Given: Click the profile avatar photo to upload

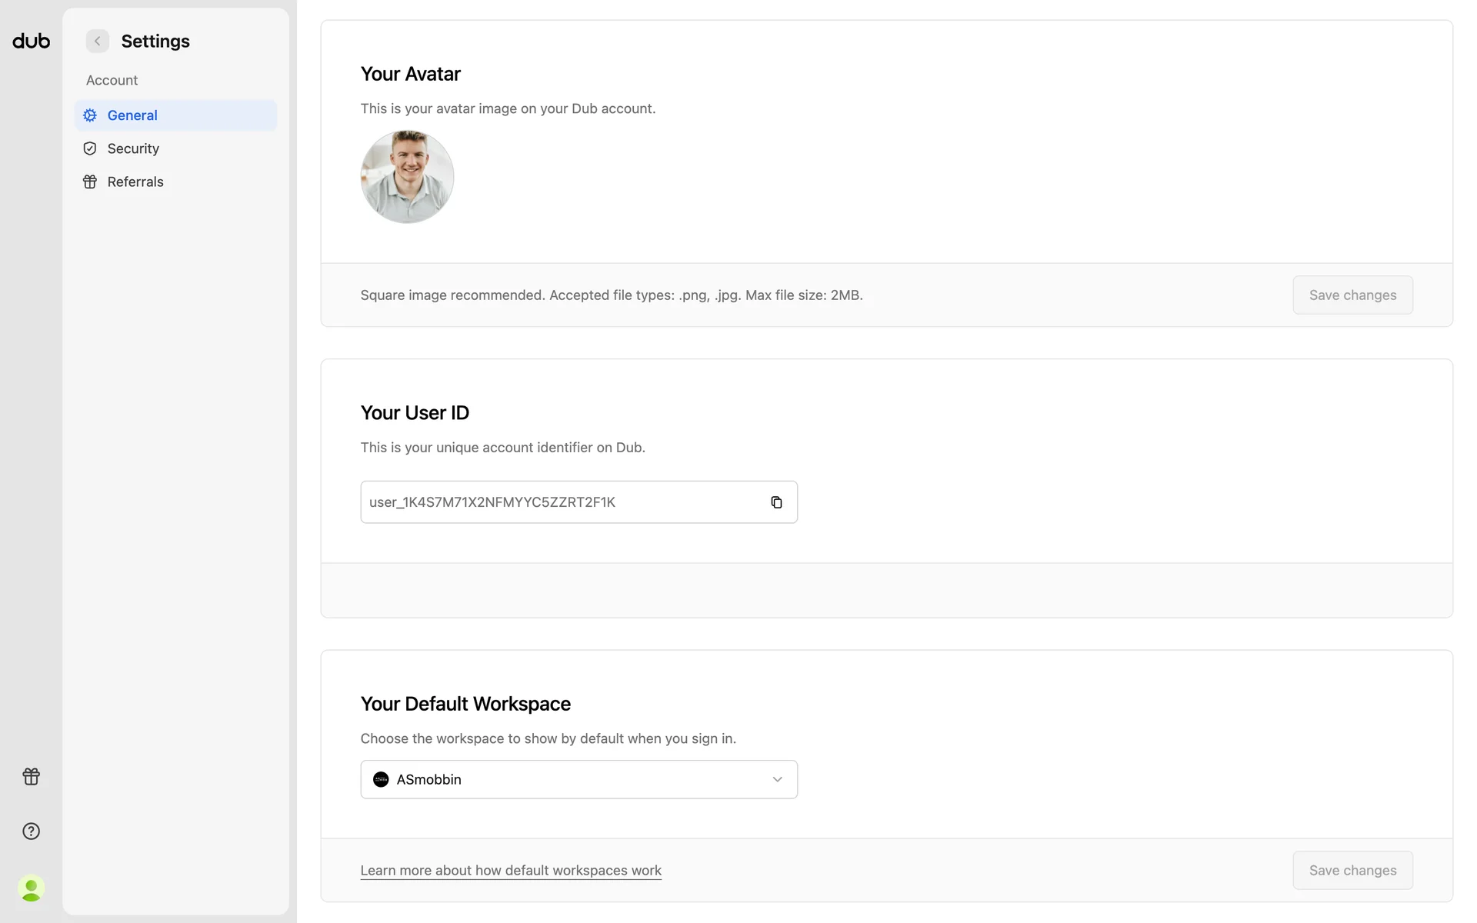Looking at the screenshot, I should [407, 177].
